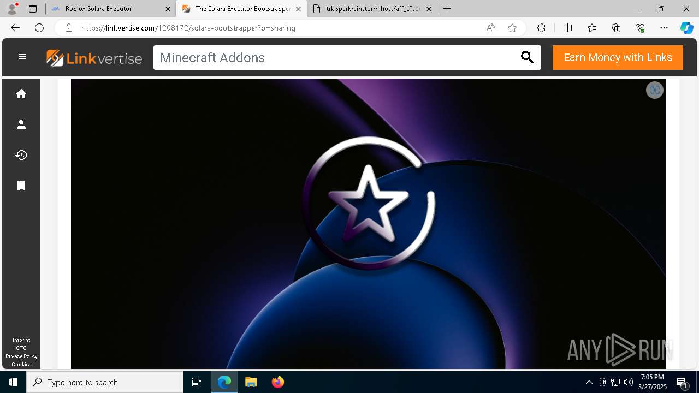Click the Linkvertise logo
The image size is (699, 393).
point(94,58)
